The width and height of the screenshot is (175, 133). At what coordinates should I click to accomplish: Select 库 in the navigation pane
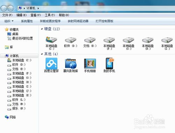click(x=9, y=47)
